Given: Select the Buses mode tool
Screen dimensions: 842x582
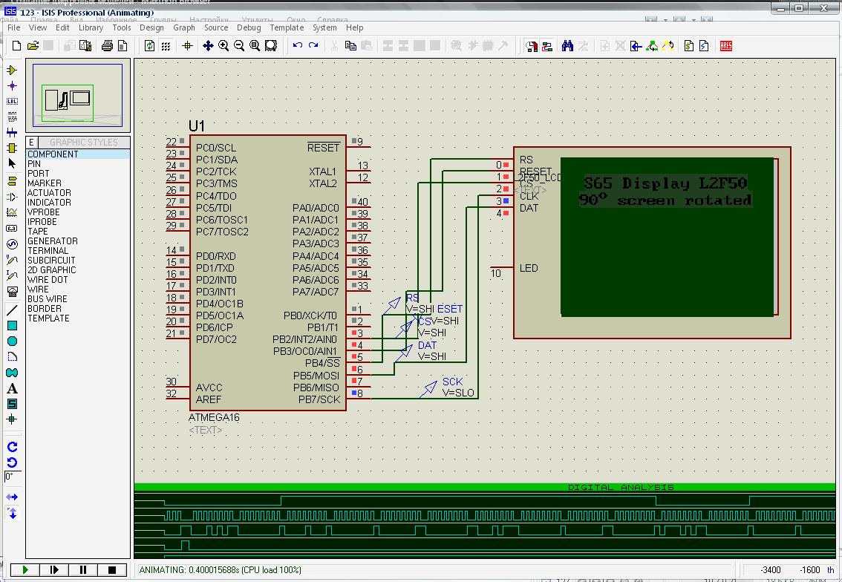Looking at the screenshot, I should click(x=12, y=133).
